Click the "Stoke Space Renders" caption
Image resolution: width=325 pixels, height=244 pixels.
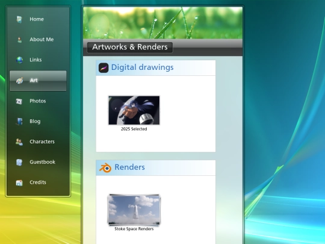point(134,229)
